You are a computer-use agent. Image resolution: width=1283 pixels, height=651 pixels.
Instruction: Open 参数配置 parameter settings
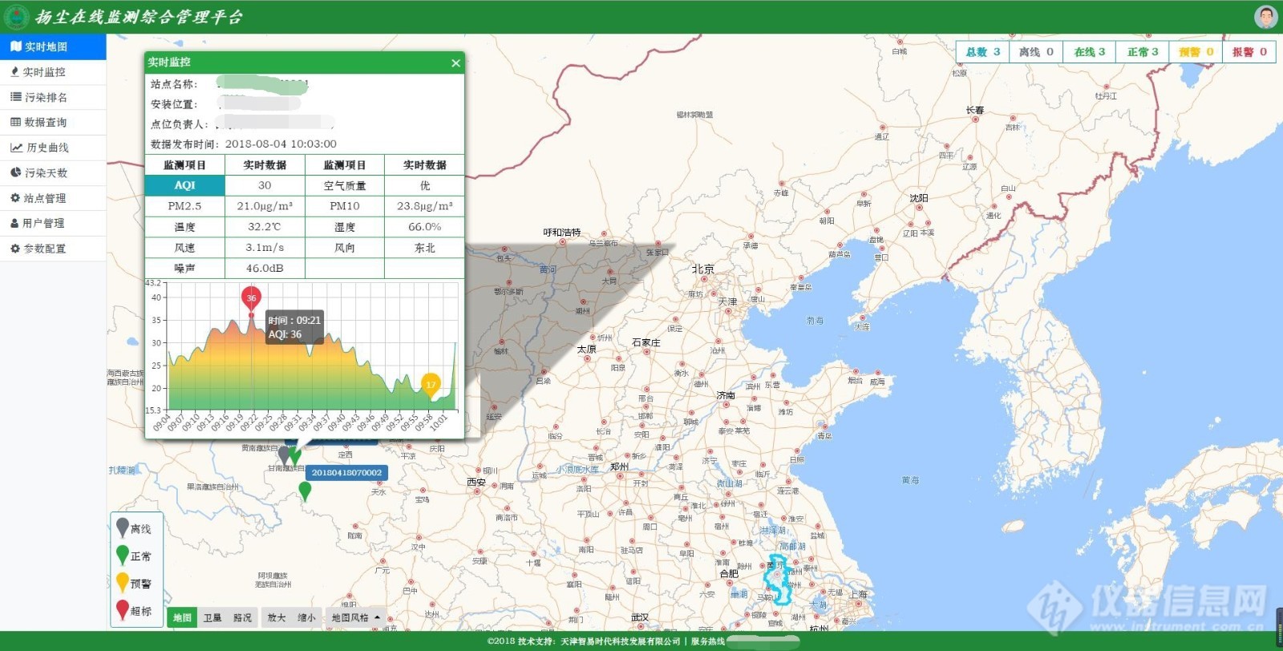click(53, 249)
